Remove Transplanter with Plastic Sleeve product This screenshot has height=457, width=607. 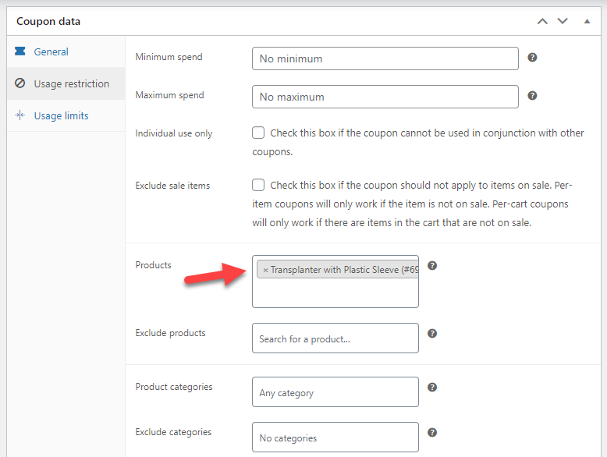click(265, 270)
